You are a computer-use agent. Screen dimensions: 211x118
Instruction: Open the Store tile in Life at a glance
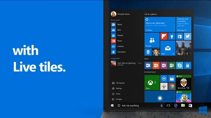pyautogui.click(x=180, y=36)
